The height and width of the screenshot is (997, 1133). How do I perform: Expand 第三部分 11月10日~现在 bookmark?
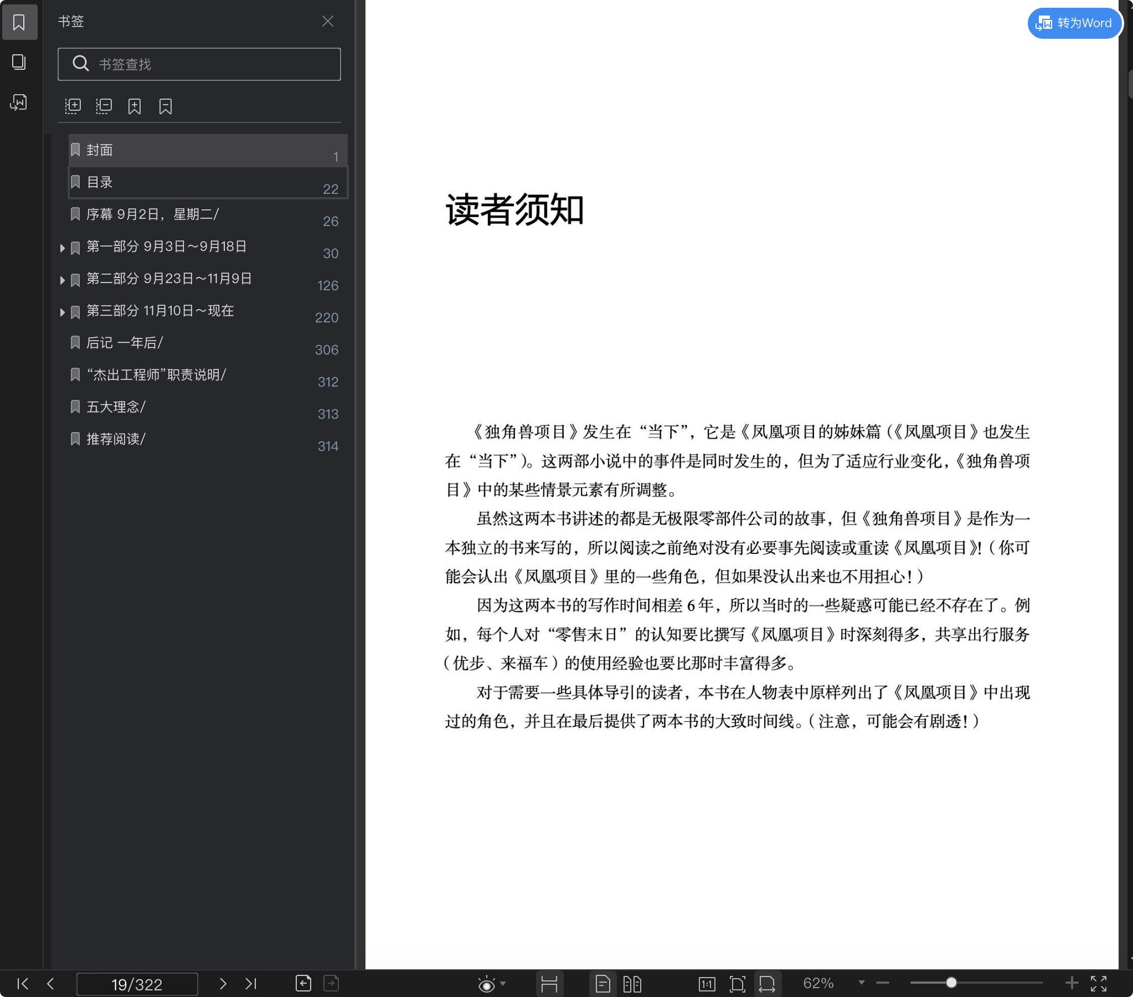(x=63, y=312)
